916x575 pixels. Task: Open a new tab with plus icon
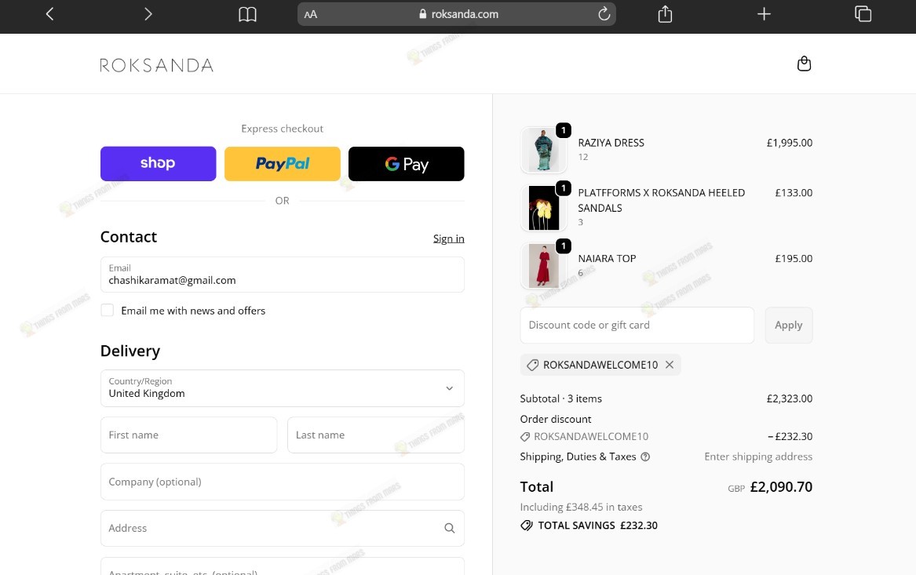coord(764,14)
